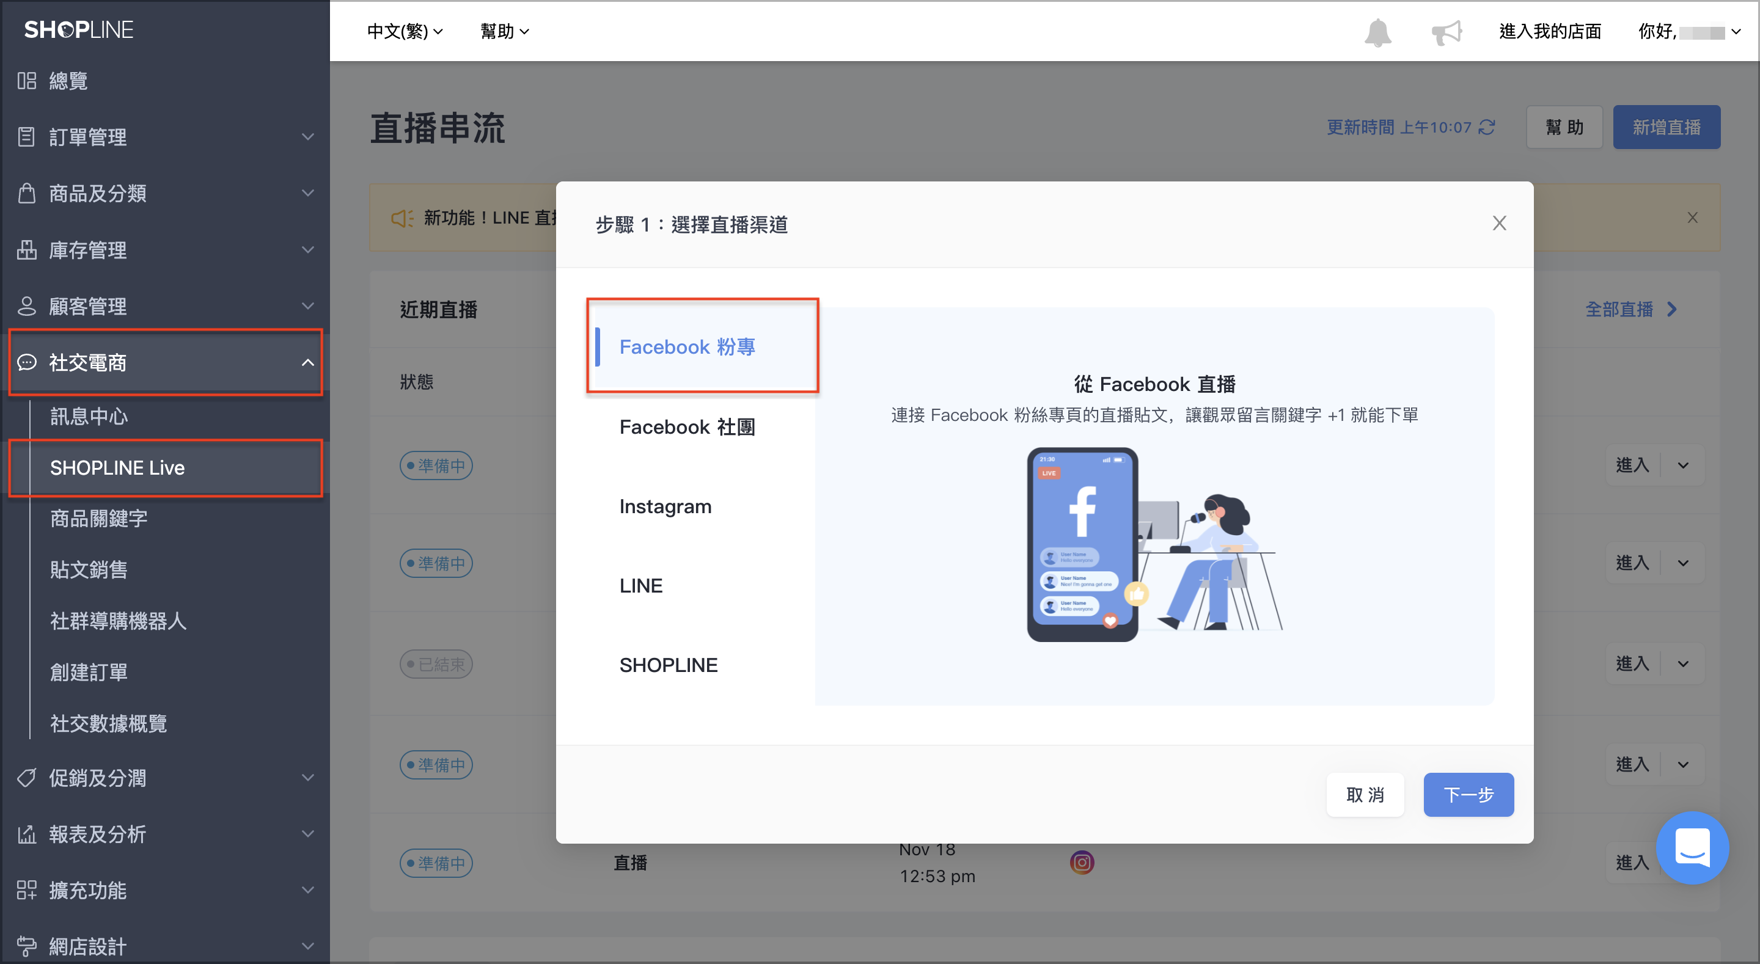Click the 庫存管理 inventory icon
Screen dimensions: 1760x964
click(x=27, y=249)
